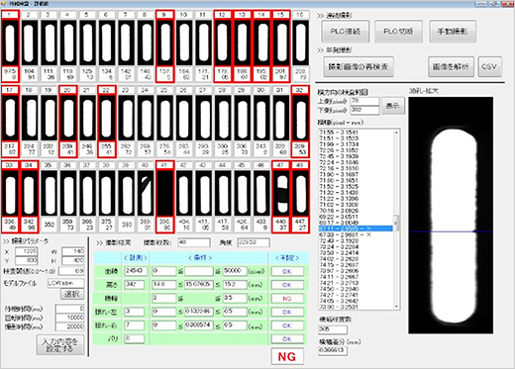
Task: Click the 手動撮影 button
Action: [453, 32]
